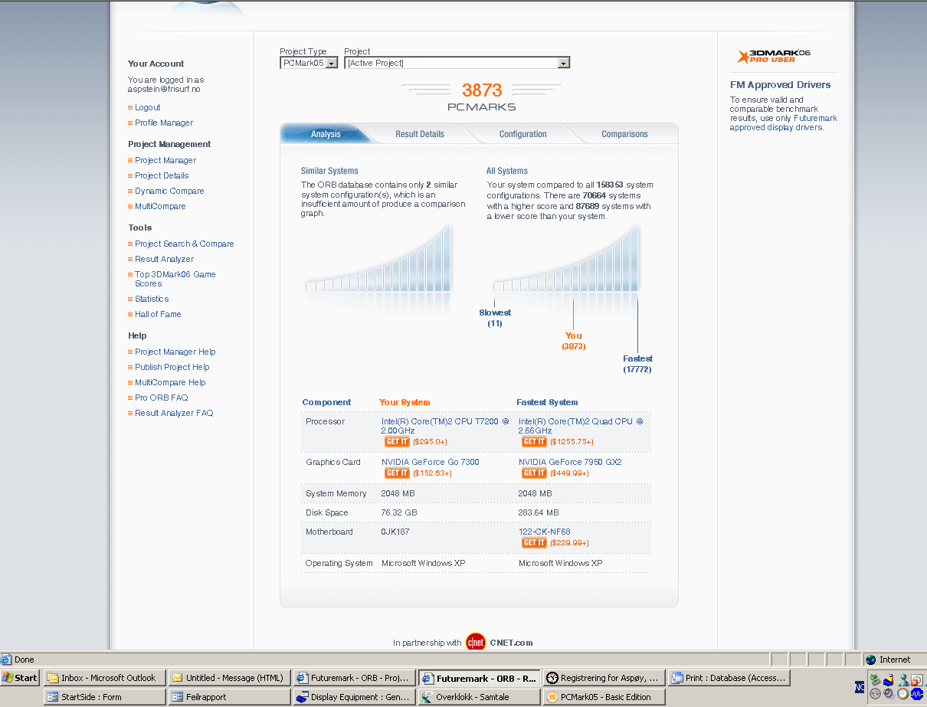Click GET IT for the Core 2 Quad CPU
The height and width of the screenshot is (707, 927).
click(x=534, y=442)
